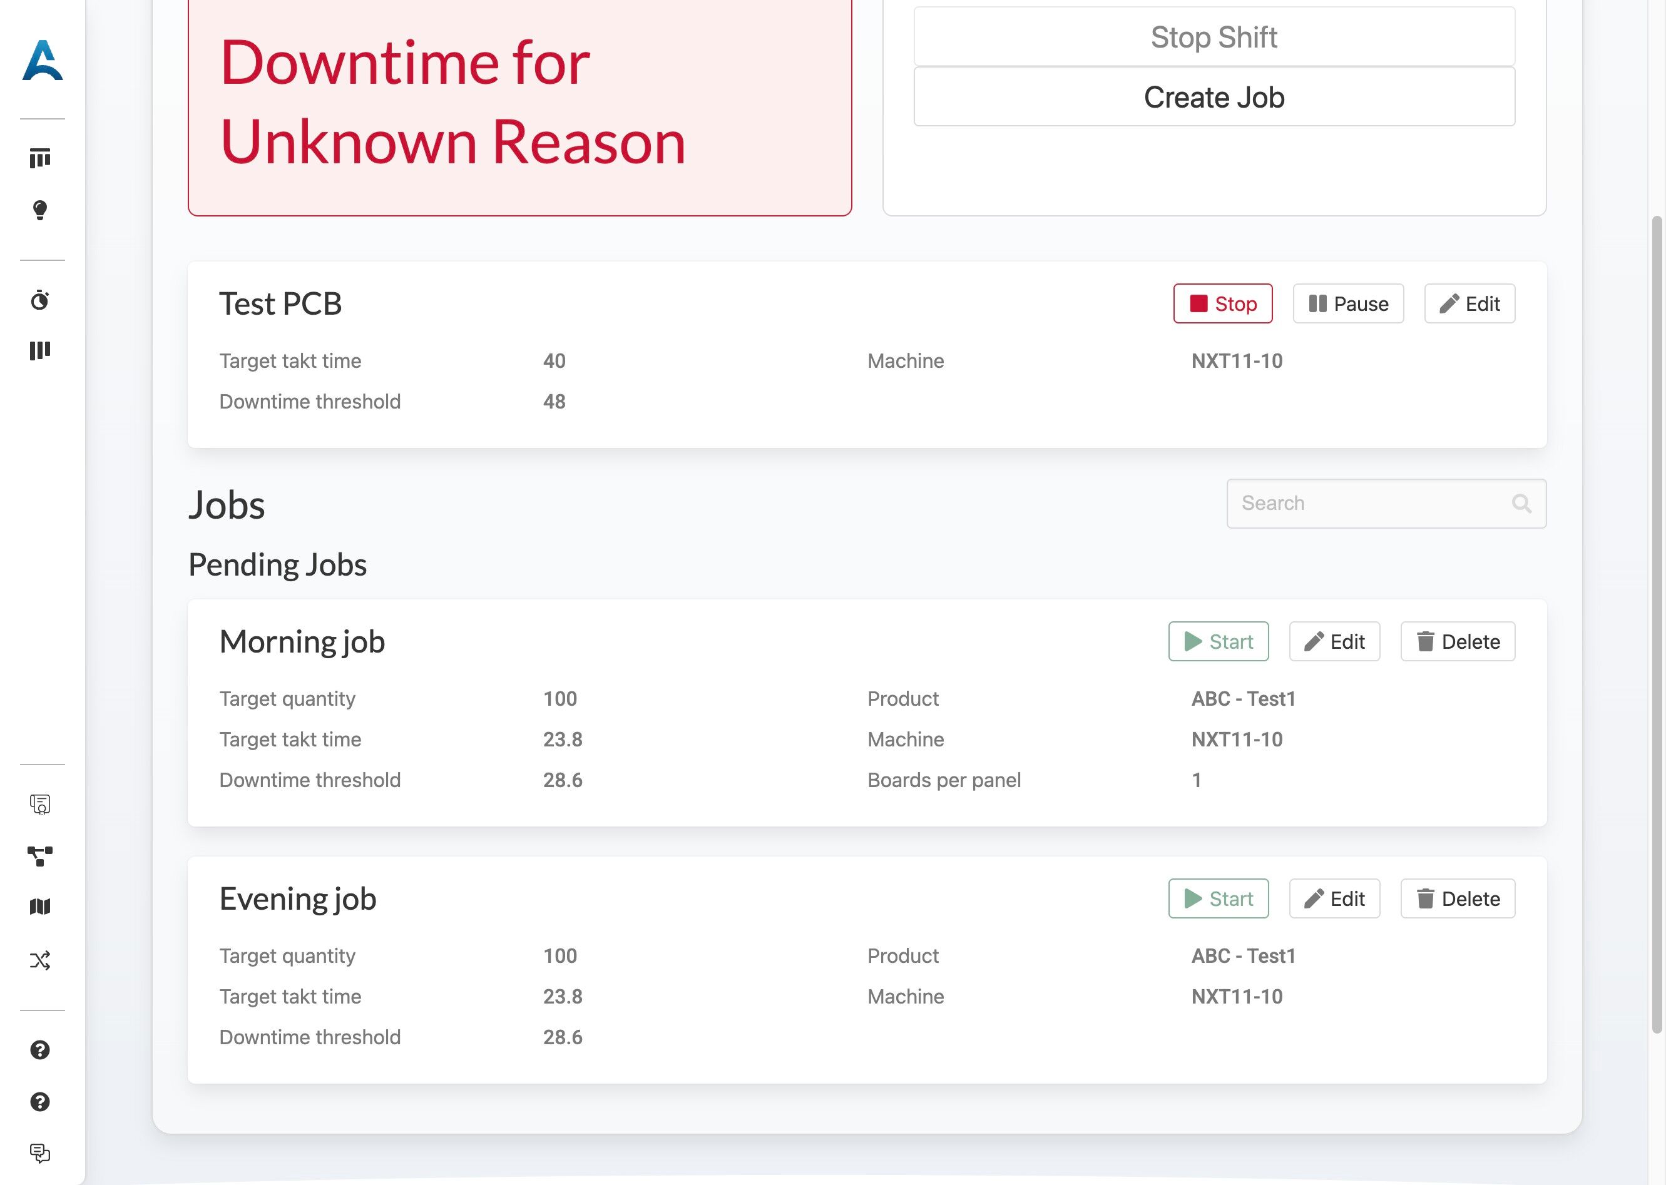Pause the Test PCB job

coord(1348,303)
